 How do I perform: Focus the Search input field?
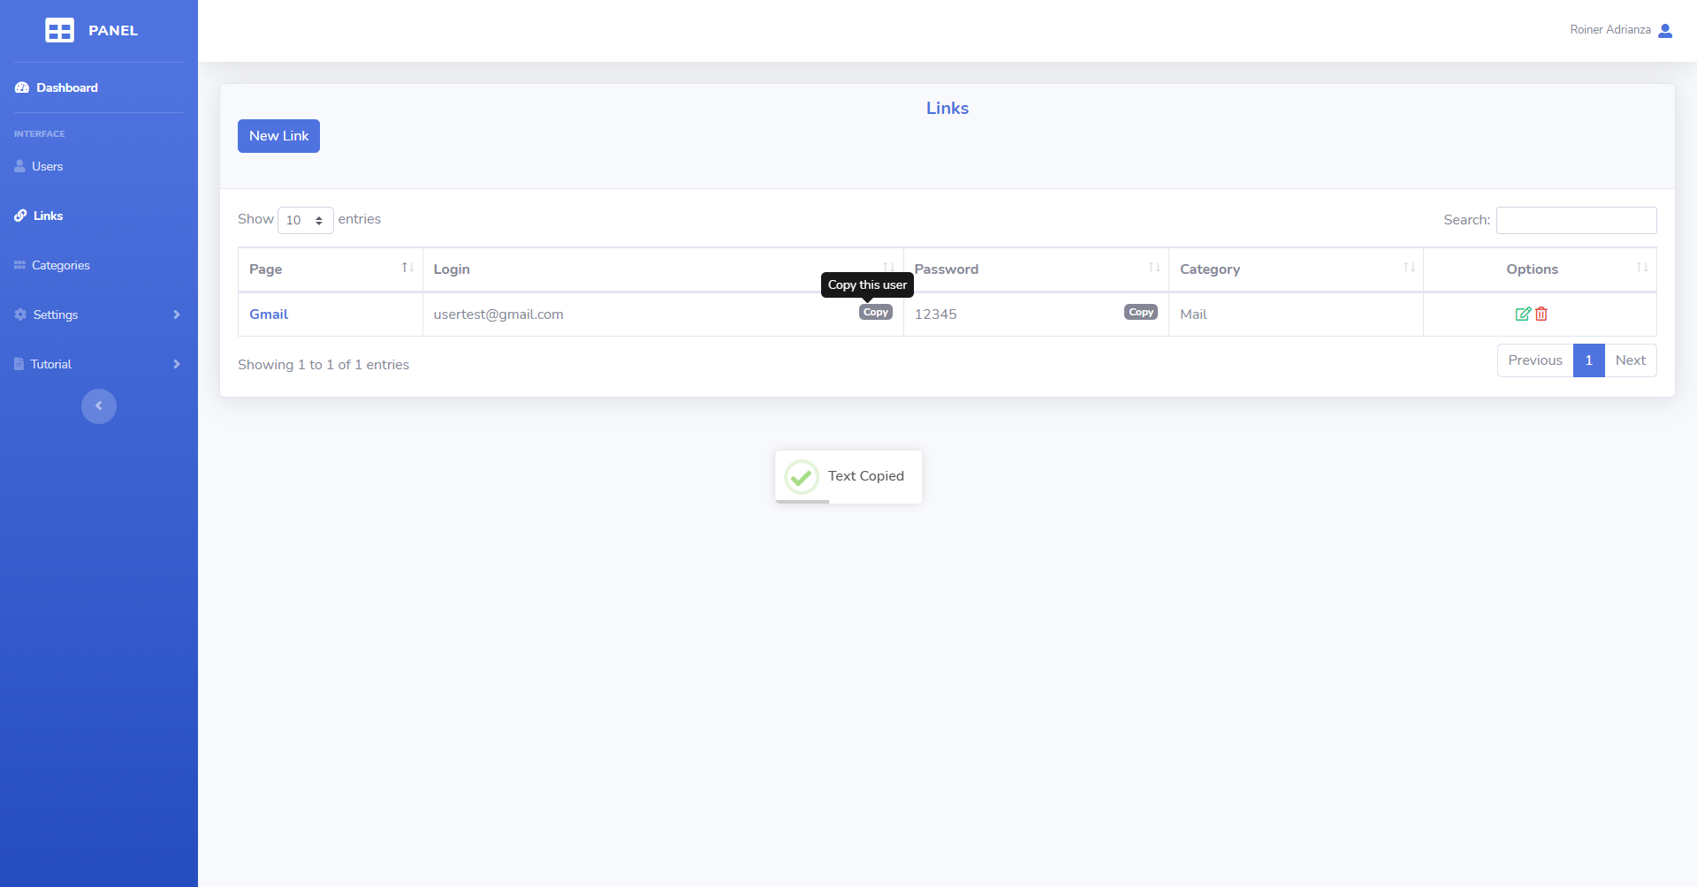1576,220
